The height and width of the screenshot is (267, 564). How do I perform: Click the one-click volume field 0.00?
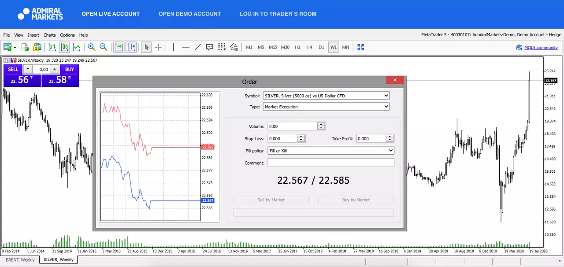[41, 69]
